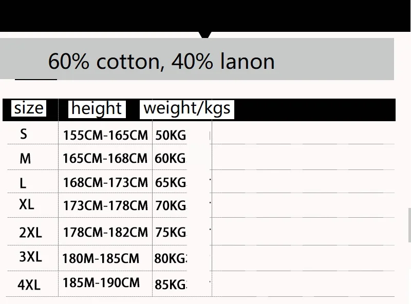Click the 80KG weight cell
Screen dimensions: 411x304
pos(171,258)
